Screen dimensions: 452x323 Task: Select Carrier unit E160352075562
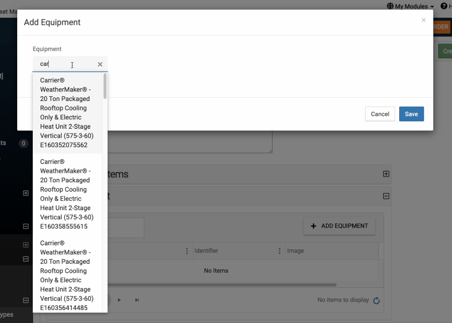(67, 112)
